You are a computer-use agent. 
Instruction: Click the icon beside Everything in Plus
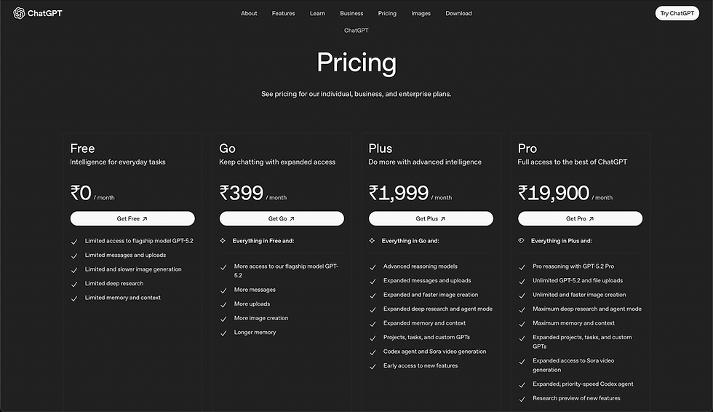[522, 240]
